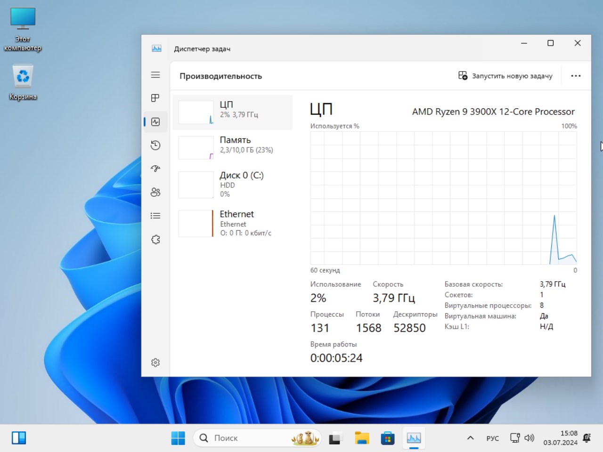Show hidden tray icons chevron
The width and height of the screenshot is (603, 452).
tap(470, 438)
